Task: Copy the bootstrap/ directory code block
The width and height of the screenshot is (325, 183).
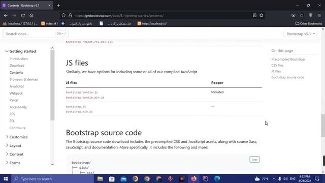Action: click(x=254, y=160)
